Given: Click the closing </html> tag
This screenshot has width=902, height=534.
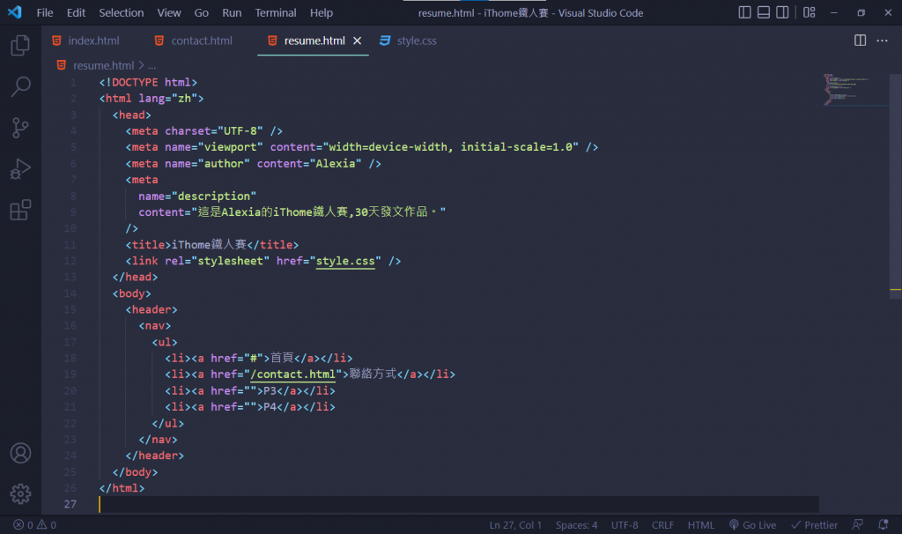Looking at the screenshot, I should (122, 488).
